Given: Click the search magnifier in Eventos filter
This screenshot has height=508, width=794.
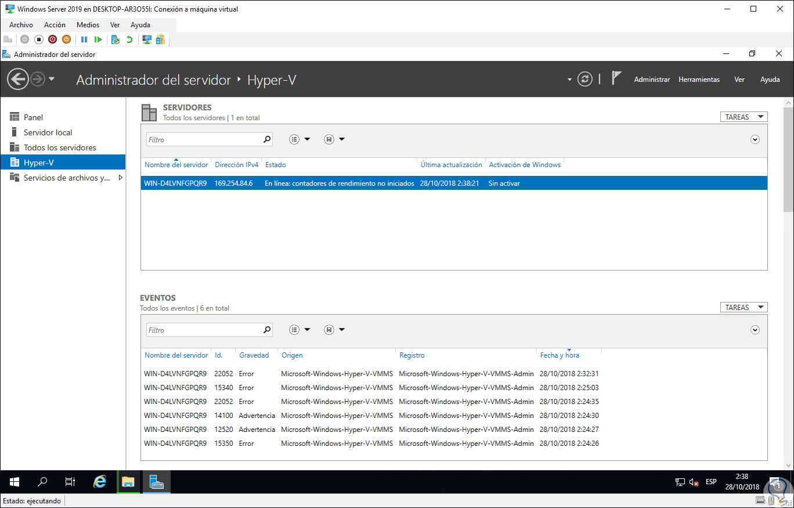Looking at the screenshot, I should tap(267, 330).
